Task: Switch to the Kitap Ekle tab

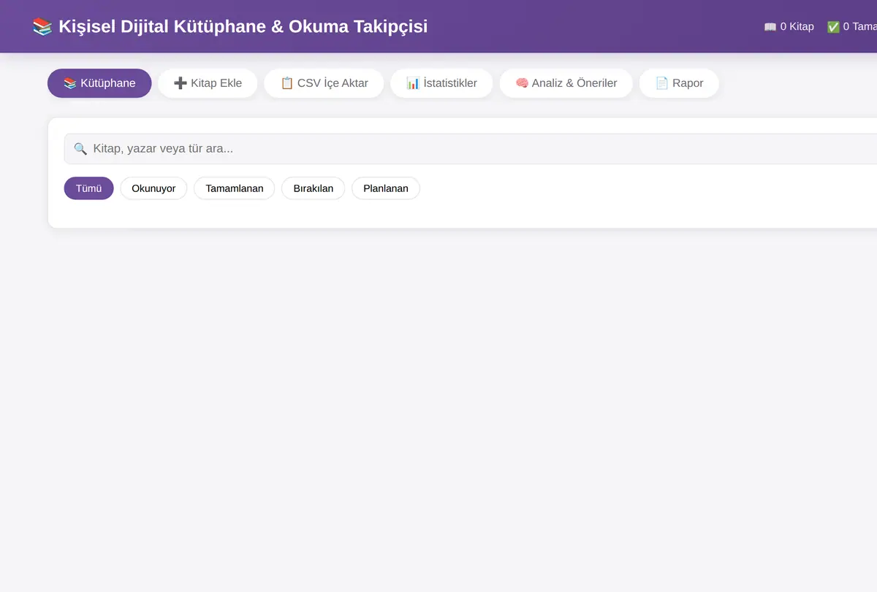Action: [x=208, y=83]
